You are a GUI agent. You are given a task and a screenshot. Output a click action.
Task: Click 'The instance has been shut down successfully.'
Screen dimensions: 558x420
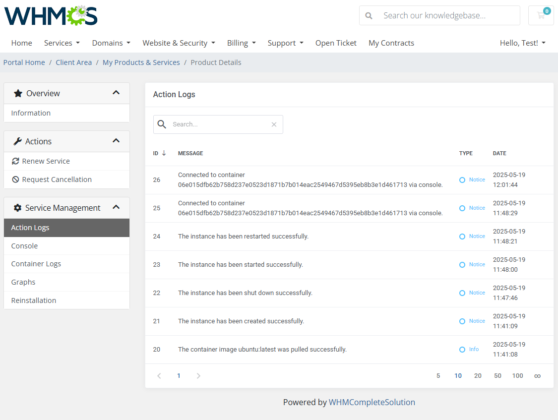pyautogui.click(x=245, y=293)
